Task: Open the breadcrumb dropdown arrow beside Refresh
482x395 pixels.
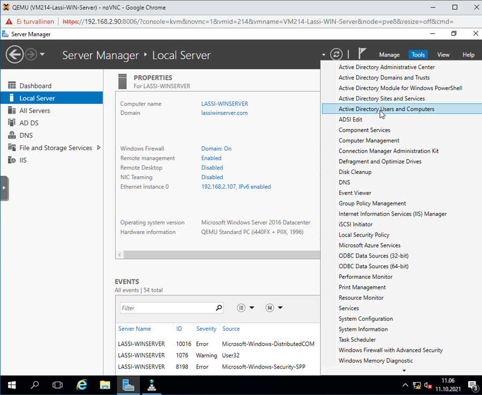Action: click(x=324, y=55)
